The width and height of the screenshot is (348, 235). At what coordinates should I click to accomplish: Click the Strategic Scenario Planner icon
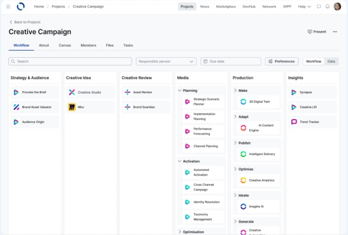pyautogui.click(x=188, y=102)
